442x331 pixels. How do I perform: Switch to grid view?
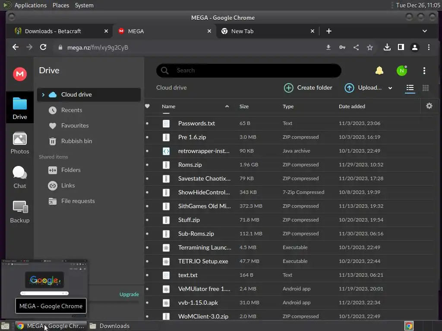coord(425,88)
